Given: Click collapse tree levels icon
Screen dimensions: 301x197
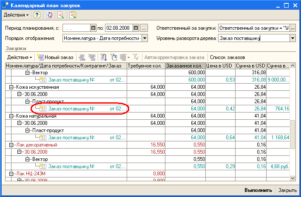Looking at the screenshot, I should click(82, 57).
